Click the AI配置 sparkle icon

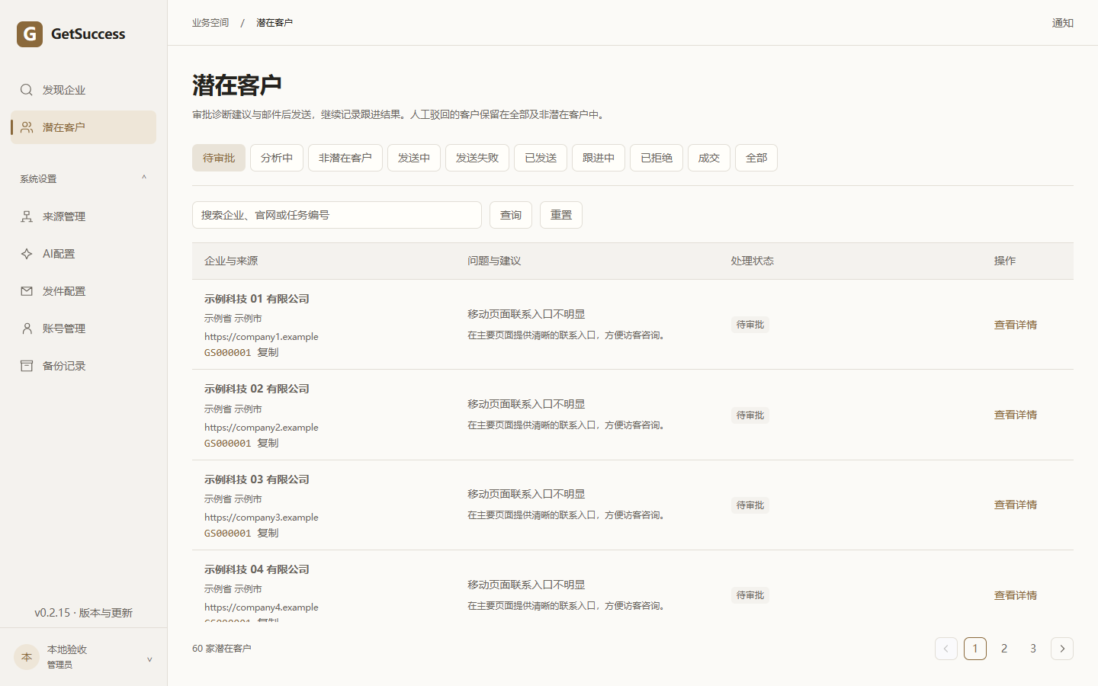pos(27,254)
